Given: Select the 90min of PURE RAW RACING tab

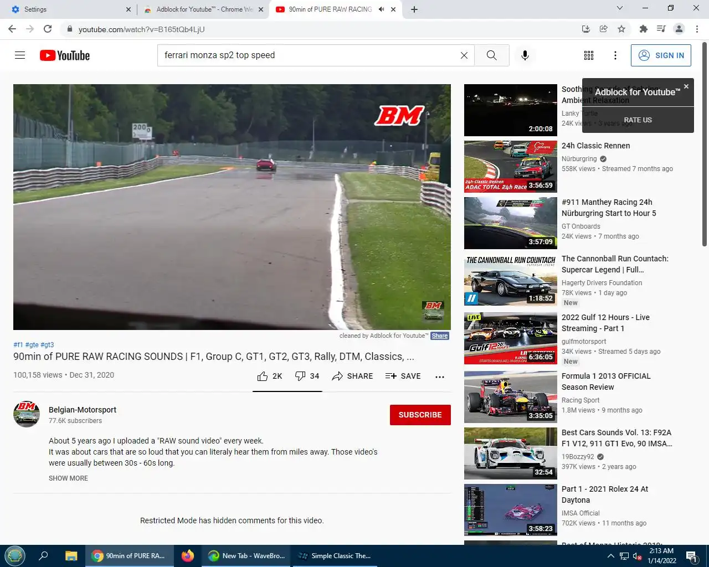Looking at the screenshot, I should click(x=335, y=9).
